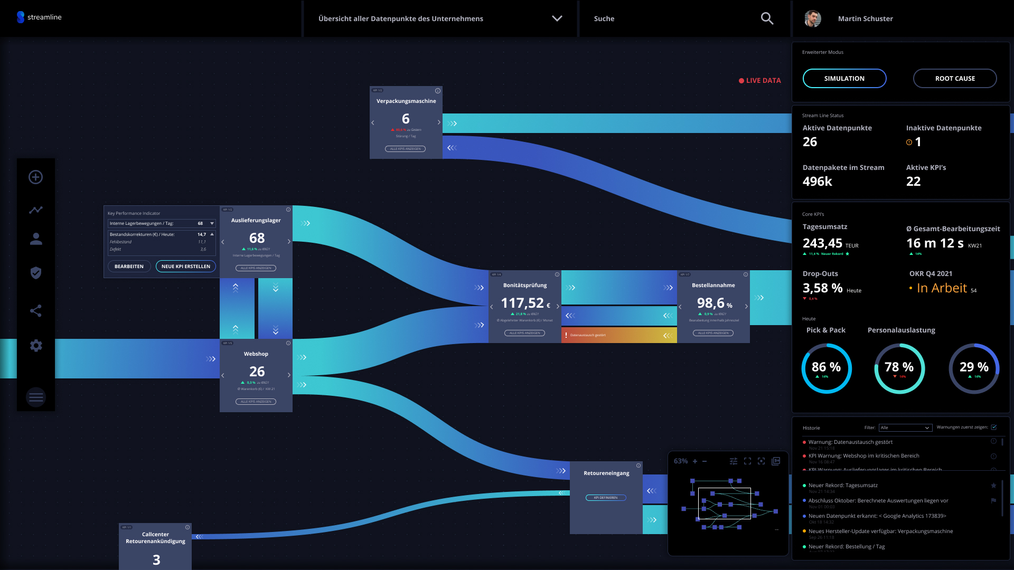
Task: Click info icon on Retoureneingang card
Action: [x=639, y=465]
